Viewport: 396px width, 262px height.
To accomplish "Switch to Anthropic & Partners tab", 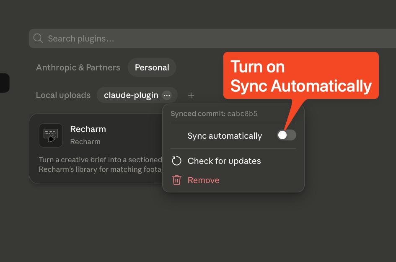I will [x=78, y=67].
